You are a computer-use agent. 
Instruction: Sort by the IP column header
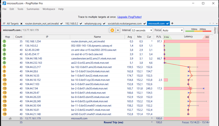pyautogui.click(x=47, y=37)
